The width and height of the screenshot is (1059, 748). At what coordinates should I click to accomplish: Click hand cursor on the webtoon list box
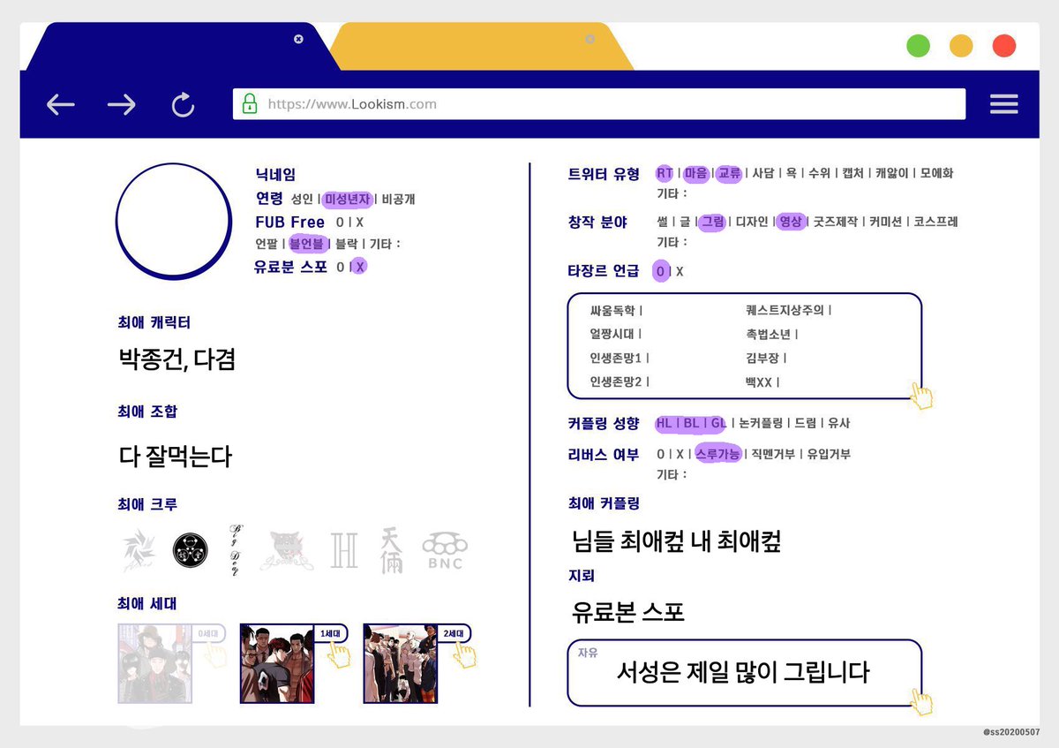click(922, 396)
